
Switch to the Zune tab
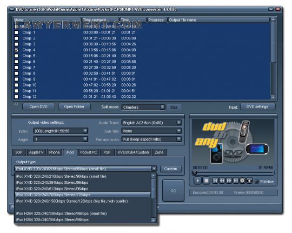coord(159,152)
